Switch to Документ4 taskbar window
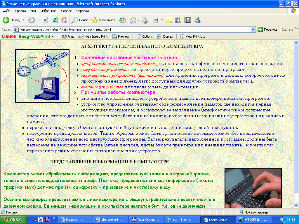299x224 pixels. tap(111, 220)
